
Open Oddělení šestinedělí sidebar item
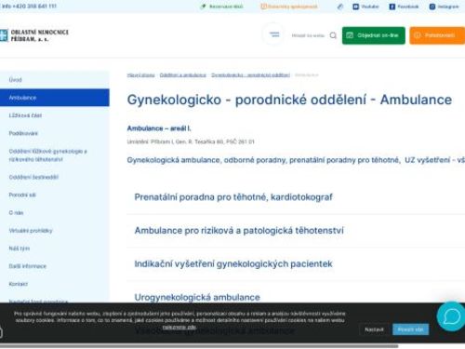55,177
